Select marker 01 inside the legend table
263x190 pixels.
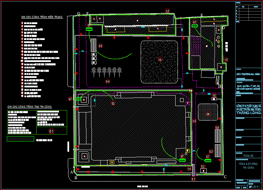pos(52,131)
